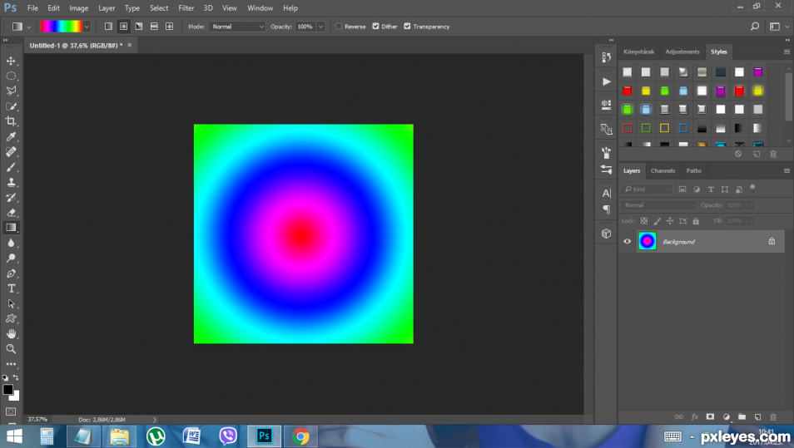
Task: Select the History Brush tool
Action: pyautogui.click(x=11, y=197)
